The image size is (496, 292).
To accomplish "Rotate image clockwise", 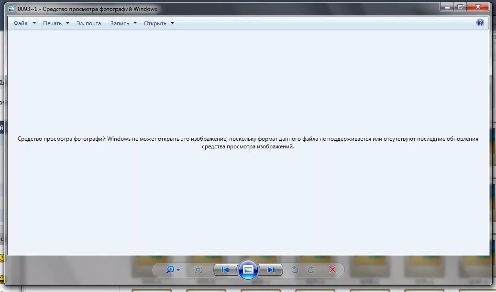I will [x=310, y=270].
